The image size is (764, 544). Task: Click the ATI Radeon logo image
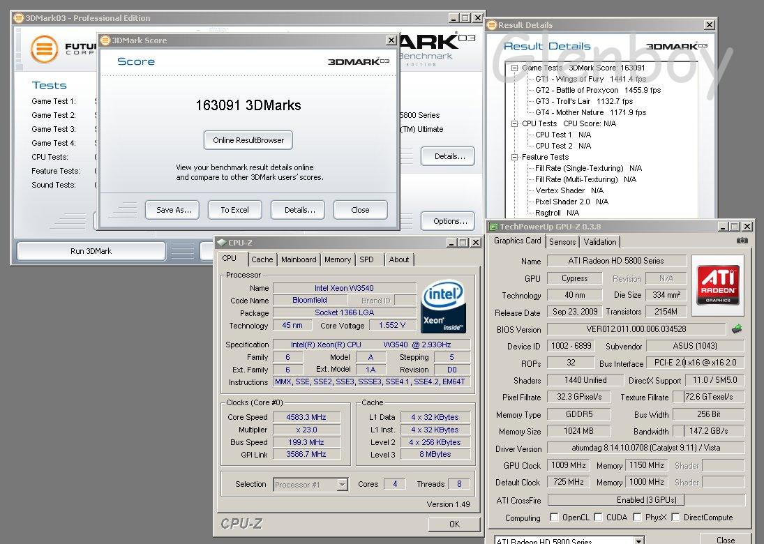tap(718, 284)
